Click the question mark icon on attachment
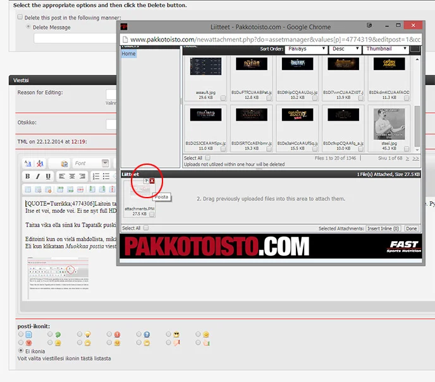The width and height of the screenshot is (435, 382). 146,181
